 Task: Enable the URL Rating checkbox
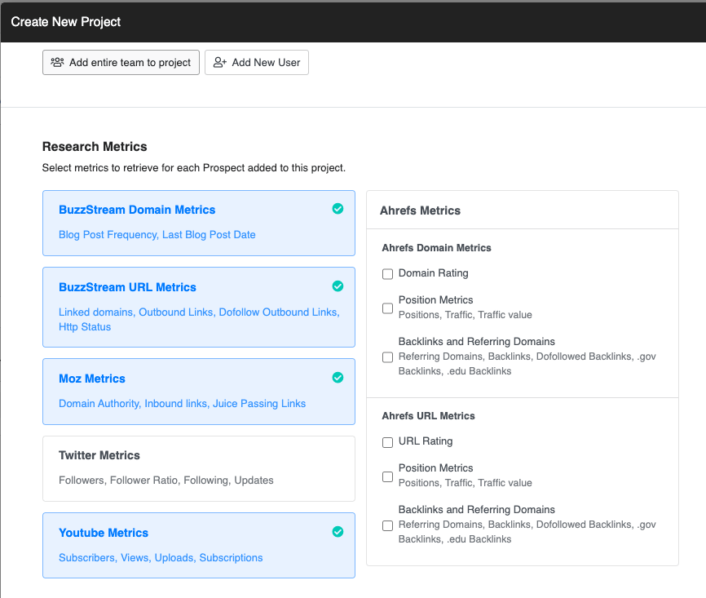click(x=387, y=441)
